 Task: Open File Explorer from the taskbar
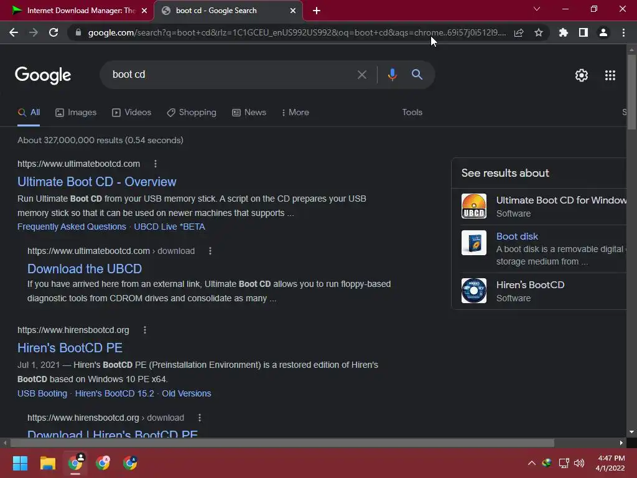(47, 463)
